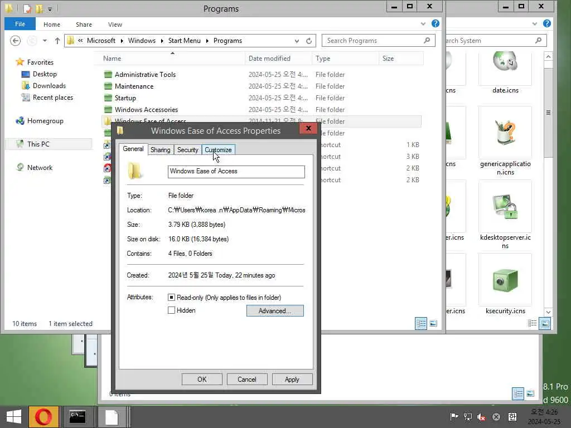This screenshot has width=571, height=428.
Task: Switch to the Customize tab
Action: click(218, 149)
